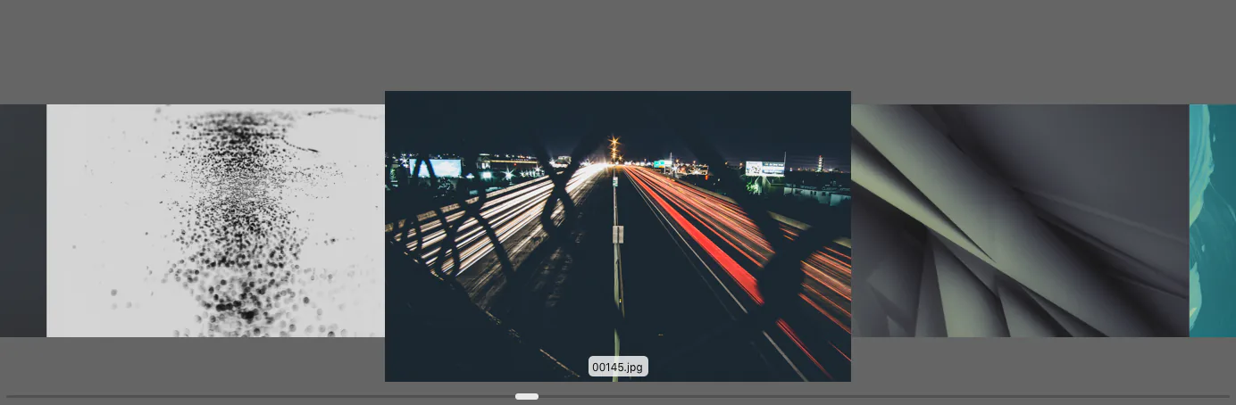This screenshot has width=1236, height=405.
Task: Click scrollbar track left of the thumb
Action: pos(261,396)
